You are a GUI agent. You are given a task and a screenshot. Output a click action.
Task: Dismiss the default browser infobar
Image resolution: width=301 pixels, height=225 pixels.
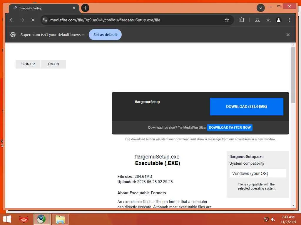click(288, 35)
